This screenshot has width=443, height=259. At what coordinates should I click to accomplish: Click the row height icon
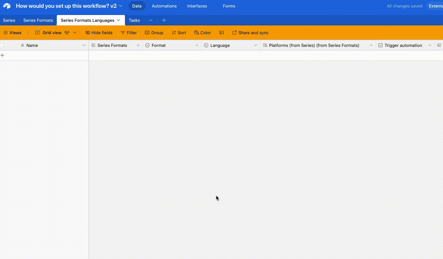click(x=221, y=33)
